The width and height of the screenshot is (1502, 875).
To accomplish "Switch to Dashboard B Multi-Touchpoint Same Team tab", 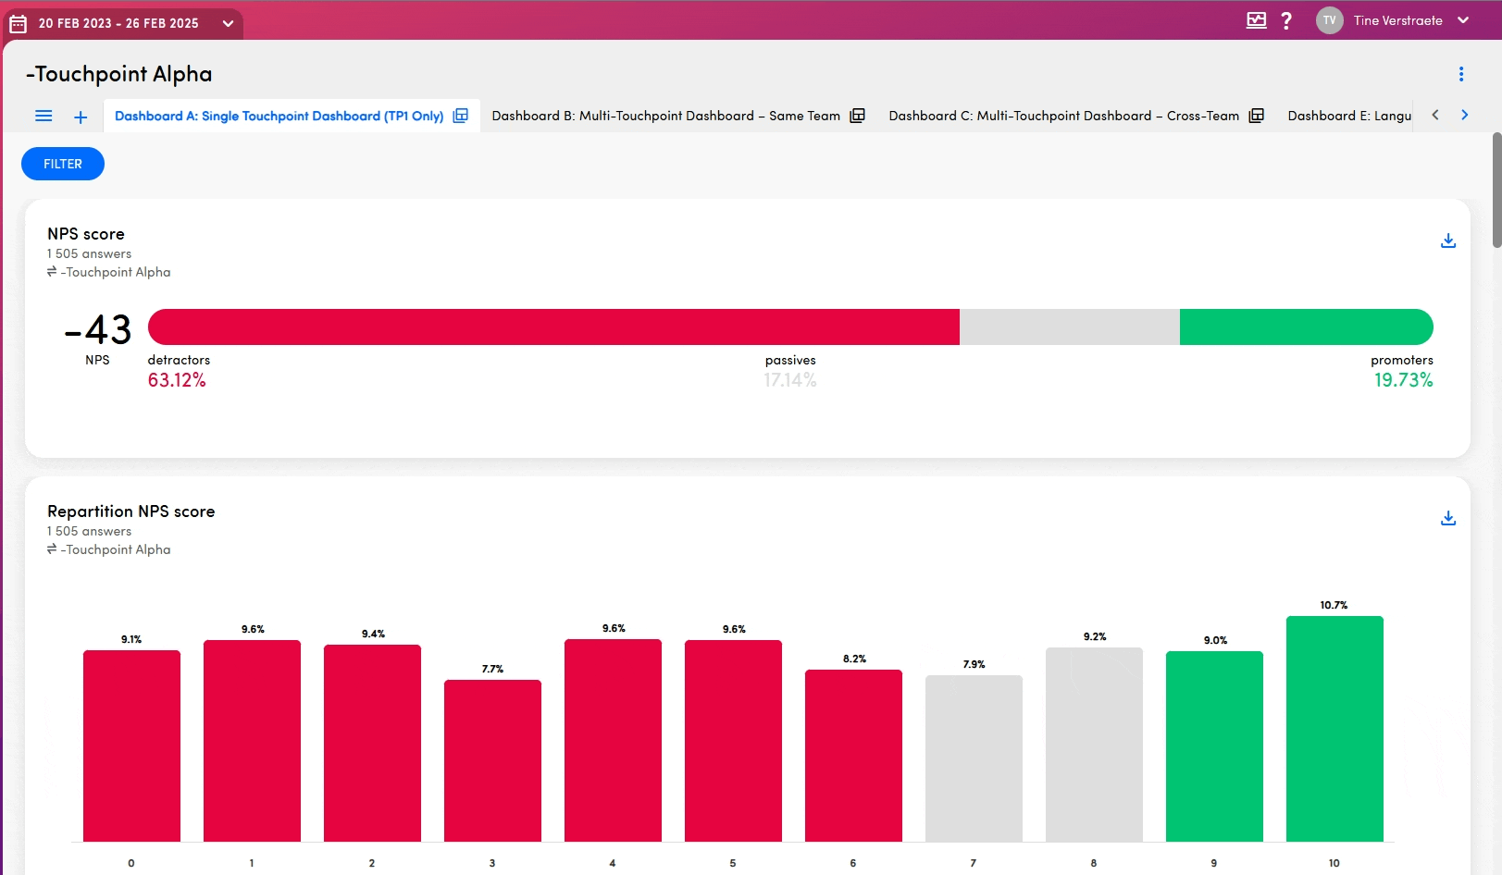I will 665,116.
